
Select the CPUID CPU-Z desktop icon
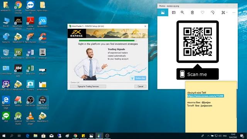(x=6, y=85)
